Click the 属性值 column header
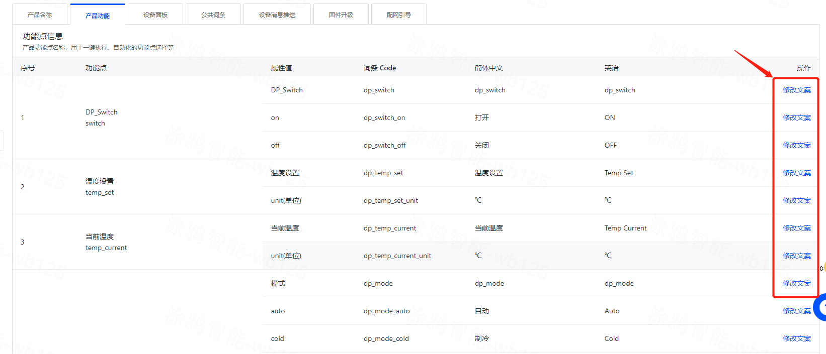 tap(281, 68)
